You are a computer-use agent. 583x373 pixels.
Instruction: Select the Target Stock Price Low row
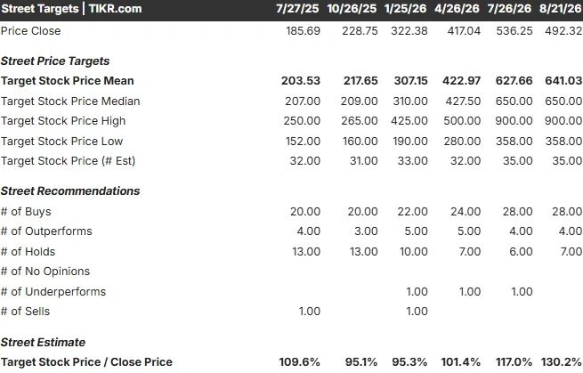[292, 142]
